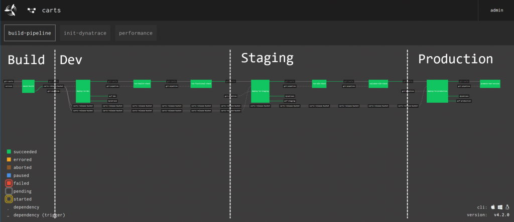Open the deploy-to-dev job
The height and width of the screenshot is (222, 514).
(83, 91)
